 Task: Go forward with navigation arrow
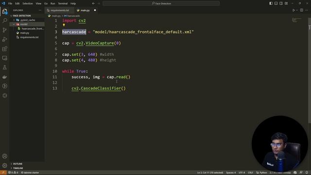(99, 3)
